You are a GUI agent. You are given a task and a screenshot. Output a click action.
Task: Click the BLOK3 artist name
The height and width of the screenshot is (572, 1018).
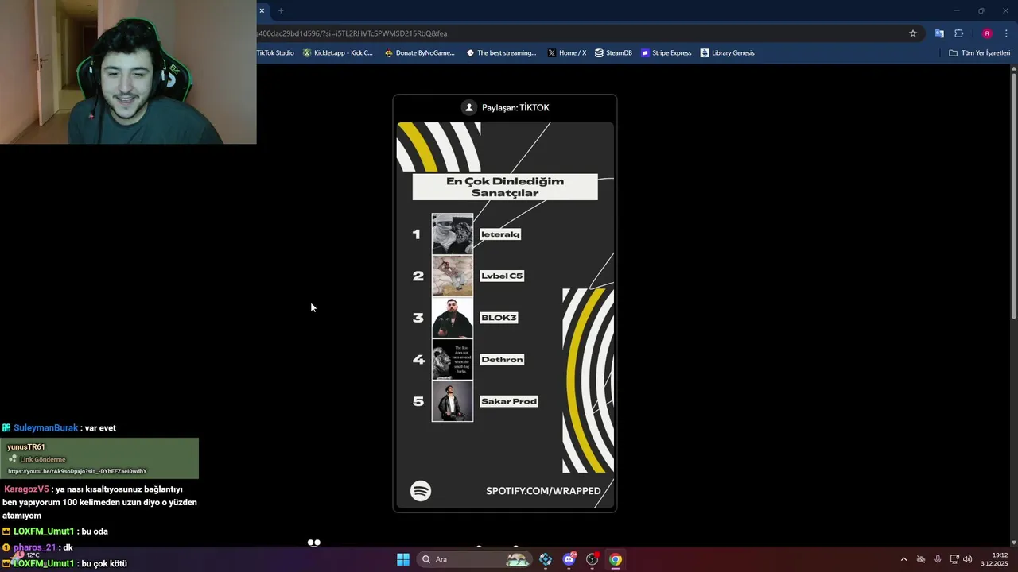point(499,318)
